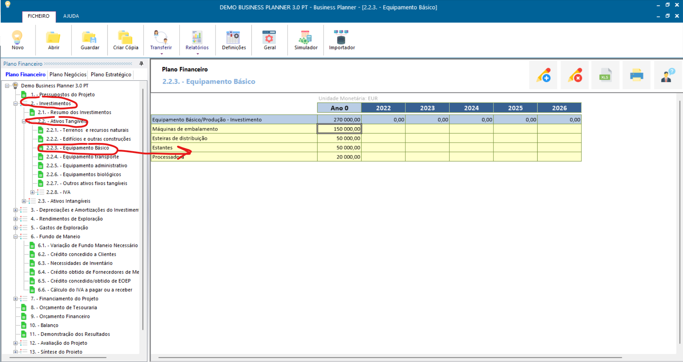Open the Relatórios dropdown menu
The width and height of the screenshot is (683, 362).
click(197, 42)
